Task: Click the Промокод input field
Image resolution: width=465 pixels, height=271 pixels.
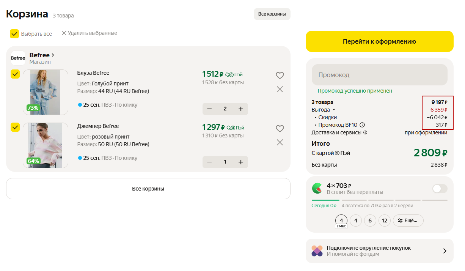Action: point(379,75)
